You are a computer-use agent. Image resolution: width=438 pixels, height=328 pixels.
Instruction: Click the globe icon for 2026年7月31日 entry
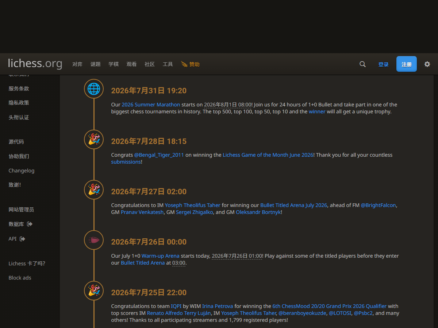[94, 89]
